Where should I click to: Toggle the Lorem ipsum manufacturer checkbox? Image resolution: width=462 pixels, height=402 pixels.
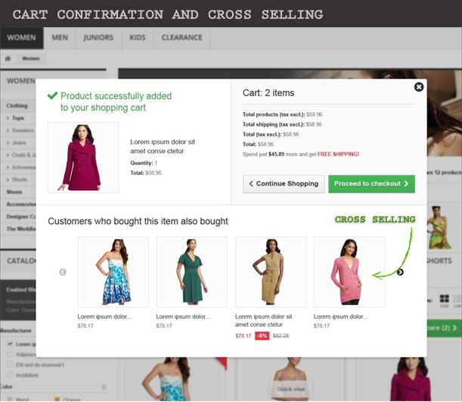click(9, 344)
